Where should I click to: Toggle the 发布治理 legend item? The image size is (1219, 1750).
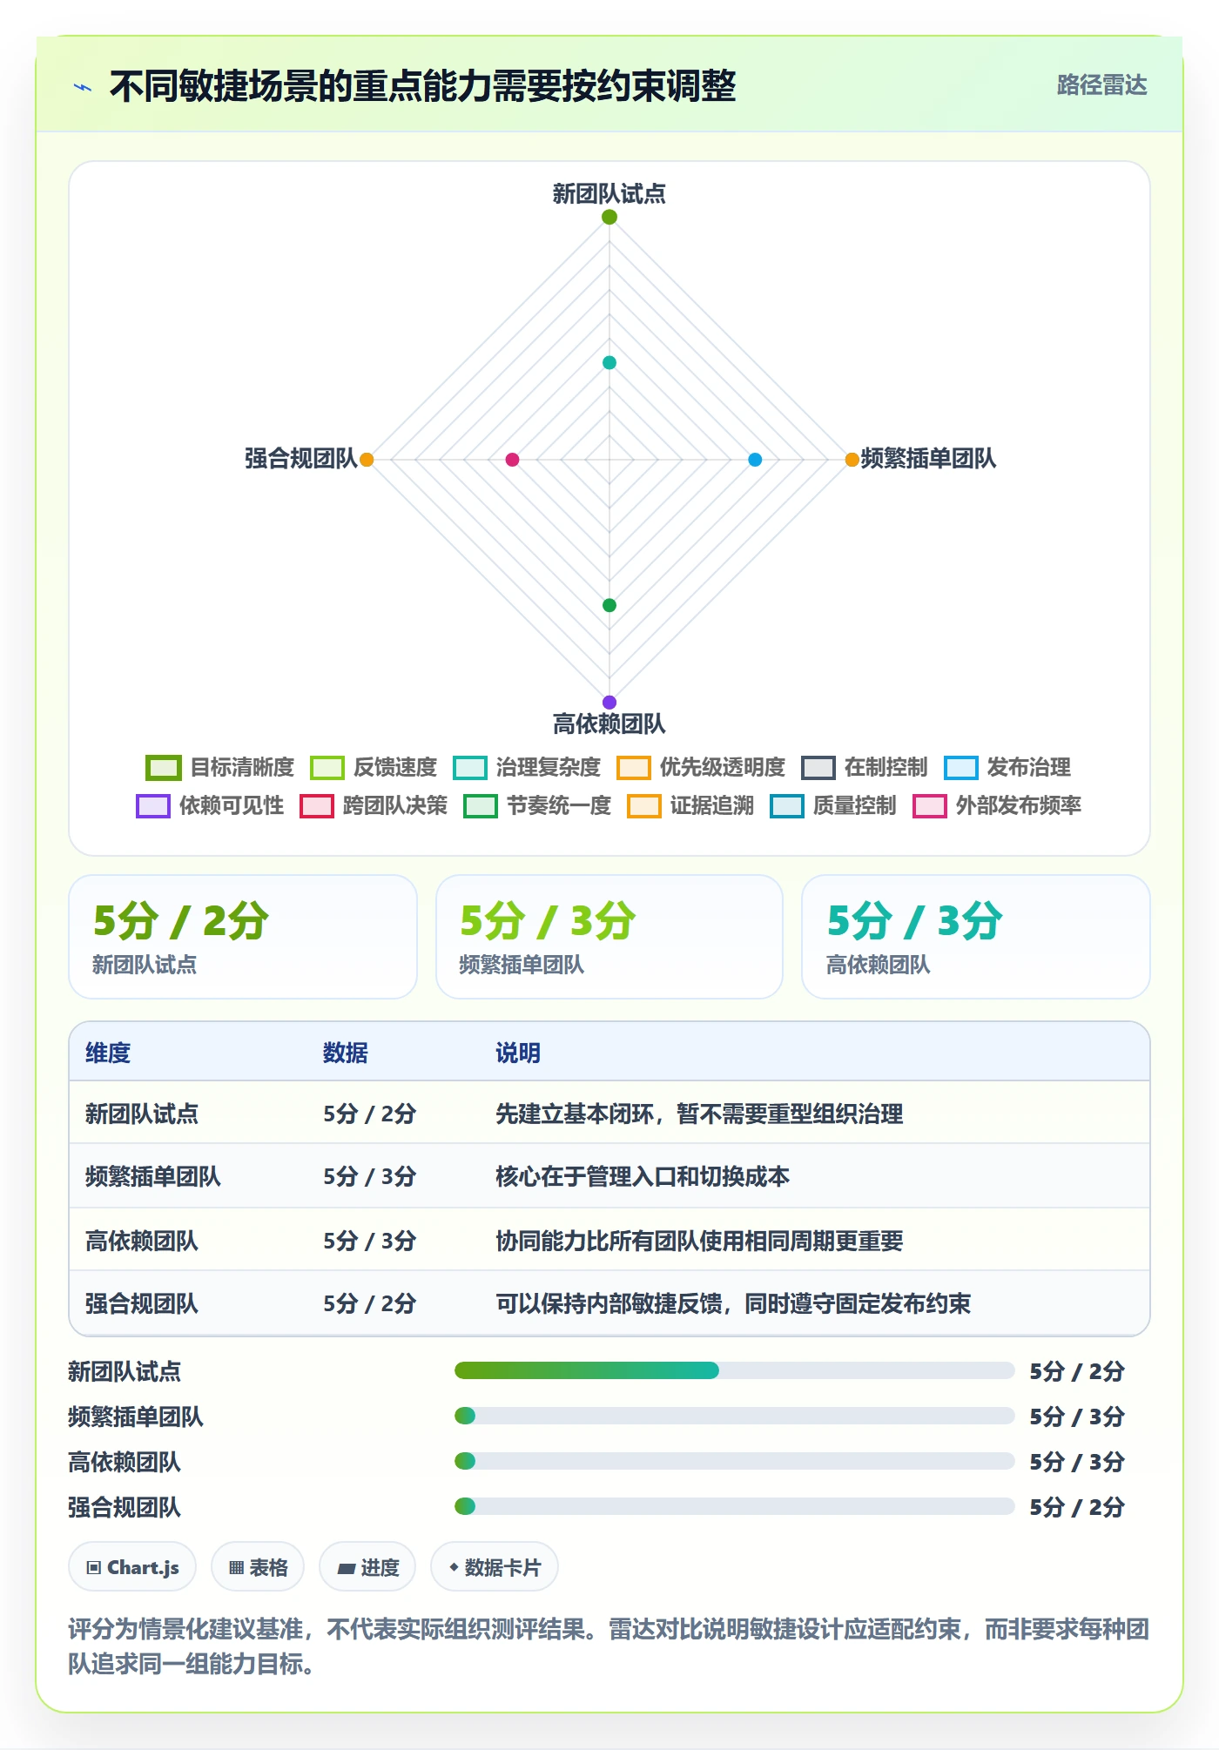click(1007, 768)
